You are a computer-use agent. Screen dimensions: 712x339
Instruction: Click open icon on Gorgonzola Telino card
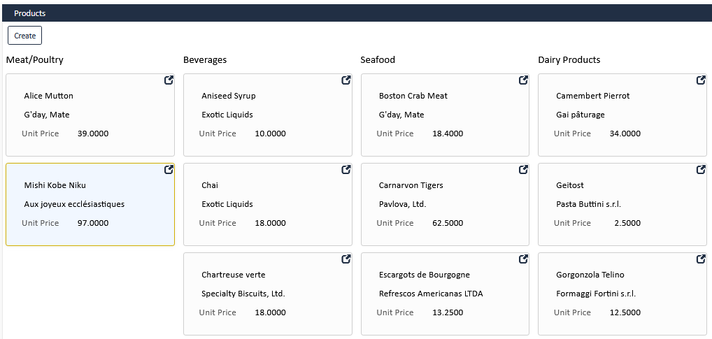702,259
